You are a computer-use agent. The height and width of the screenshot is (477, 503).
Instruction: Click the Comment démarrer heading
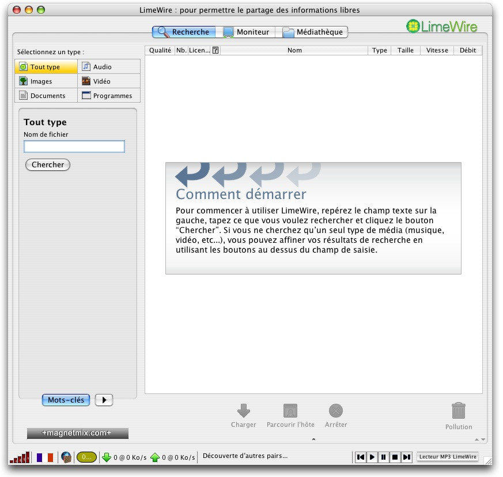241,194
